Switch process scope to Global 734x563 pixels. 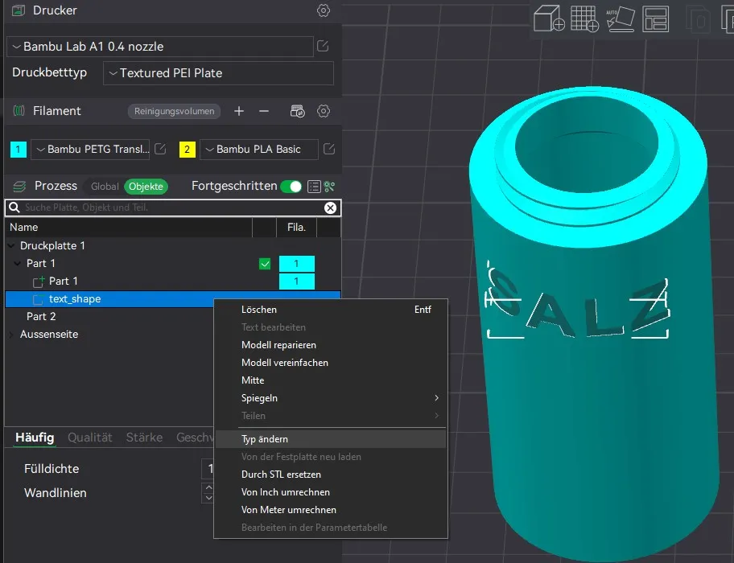105,187
